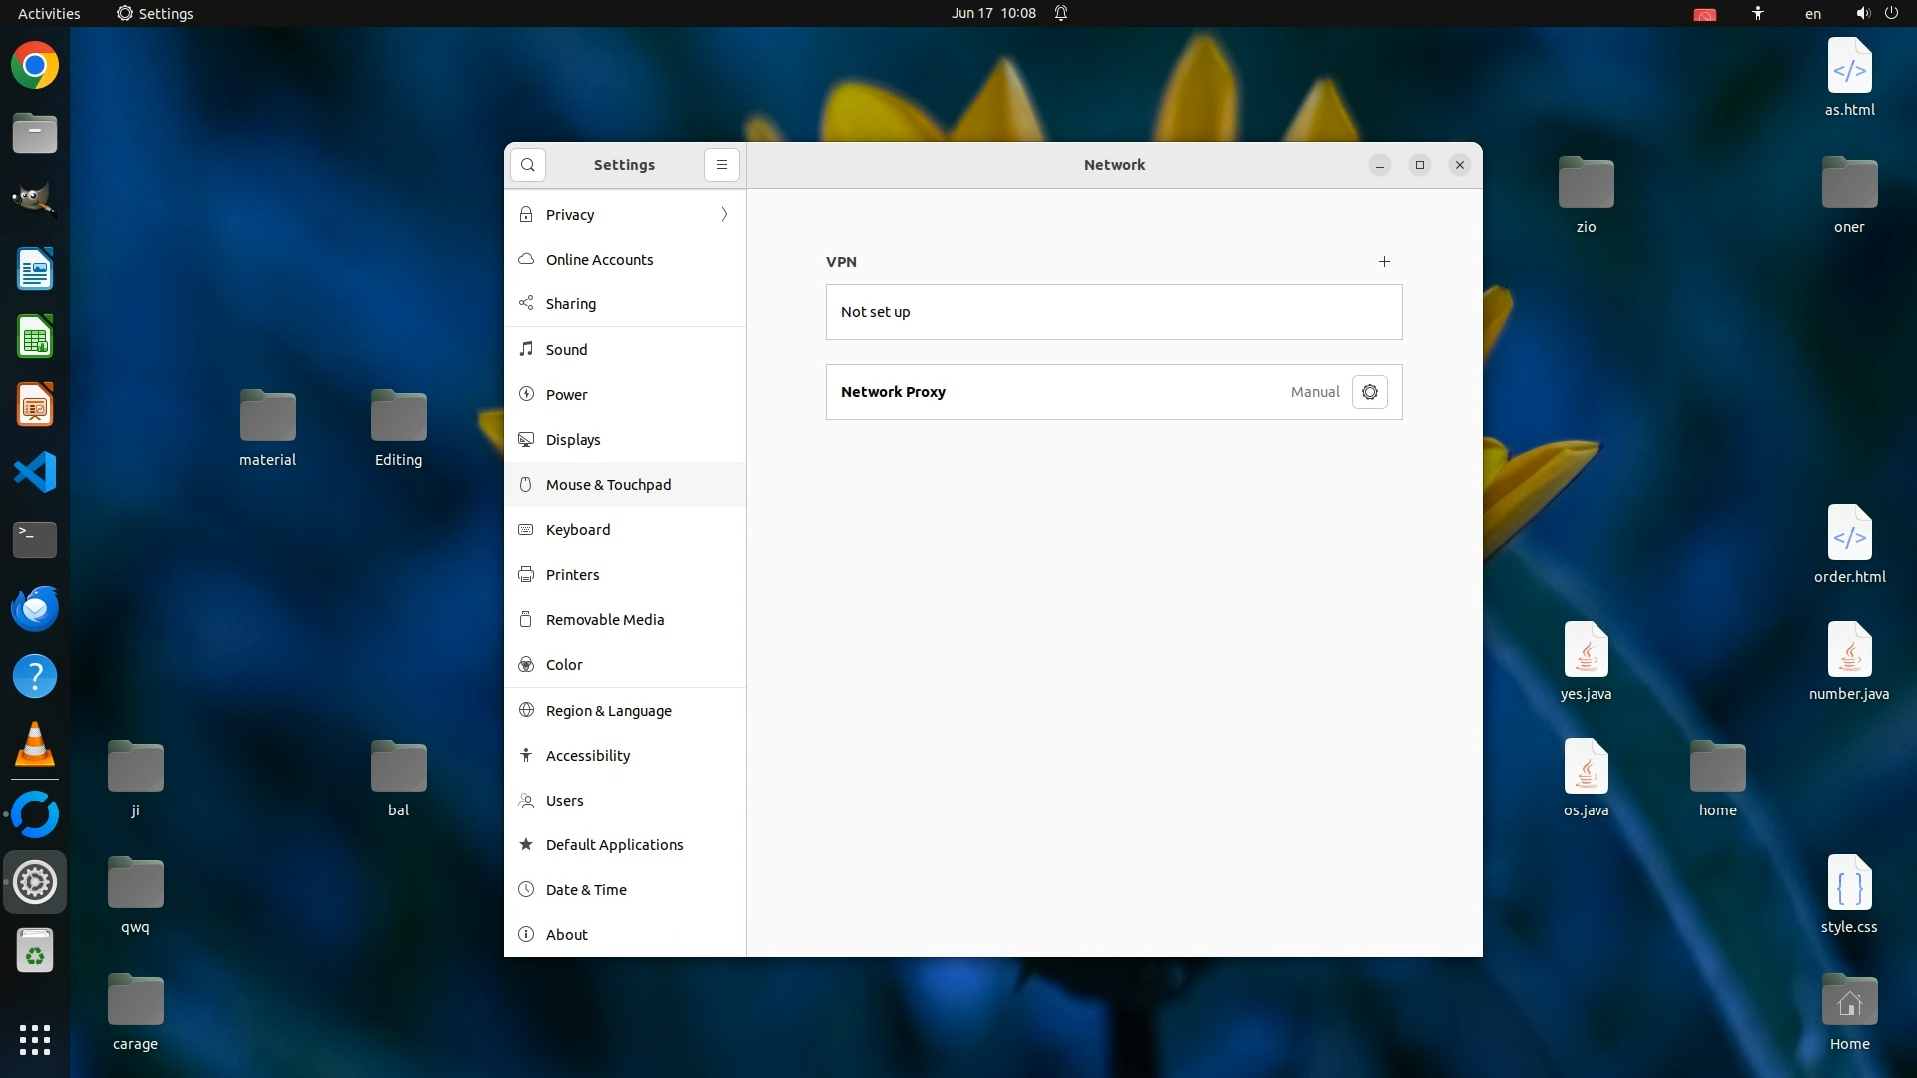Open the en input language dropdown
The width and height of the screenshot is (1917, 1078).
pos(1812,14)
